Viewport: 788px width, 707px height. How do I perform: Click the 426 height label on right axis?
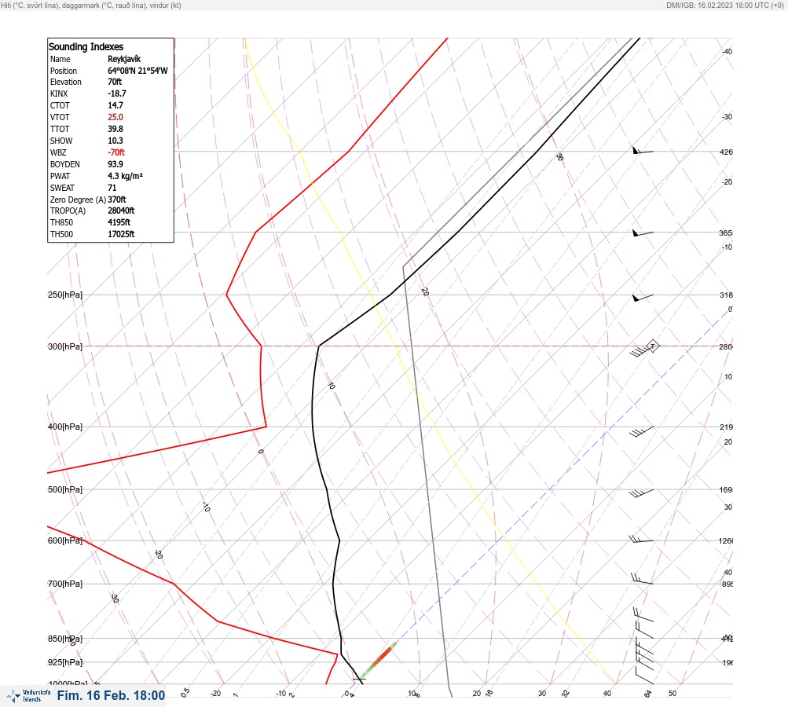pos(726,152)
